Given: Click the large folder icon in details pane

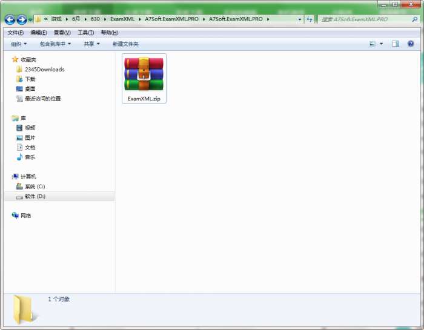Looking at the screenshot, I should [x=25, y=310].
